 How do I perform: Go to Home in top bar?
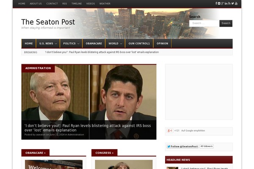(x=22, y=3)
